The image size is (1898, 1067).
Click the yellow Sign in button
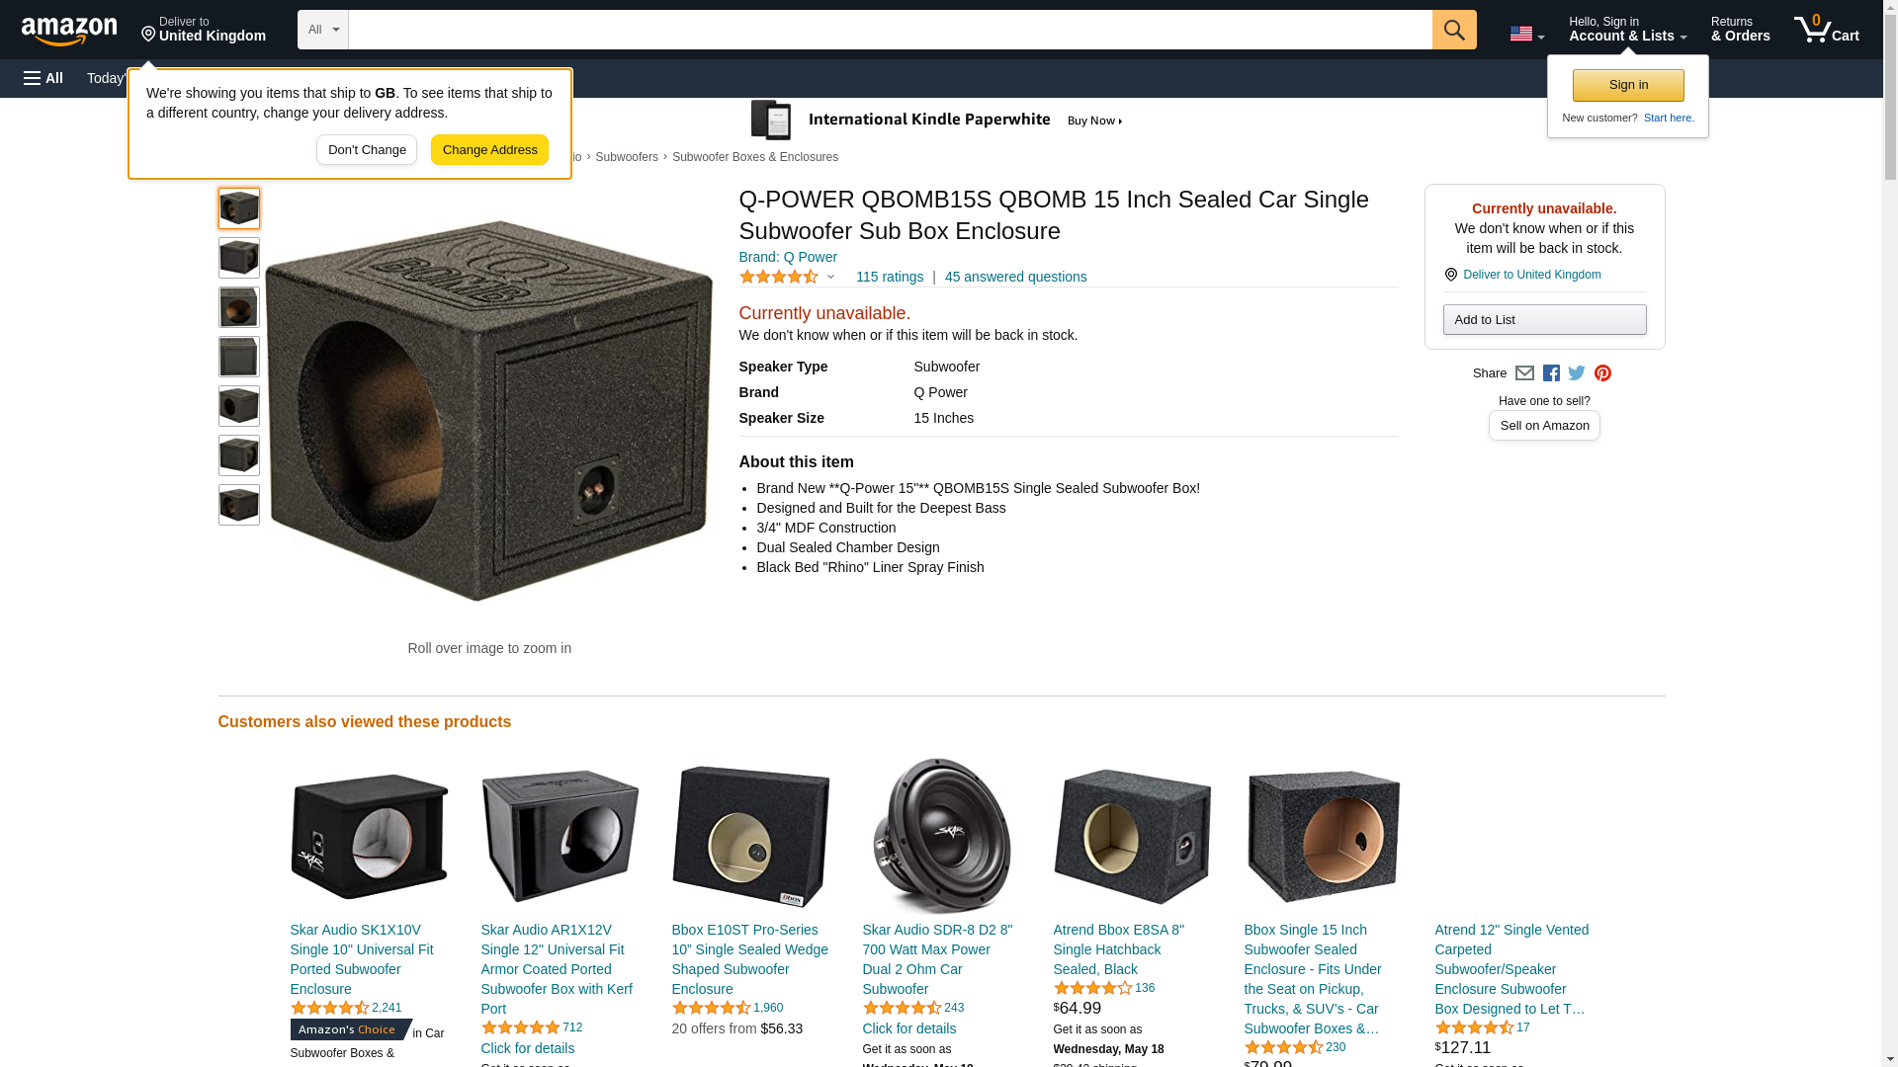(x=1628, y=85)
